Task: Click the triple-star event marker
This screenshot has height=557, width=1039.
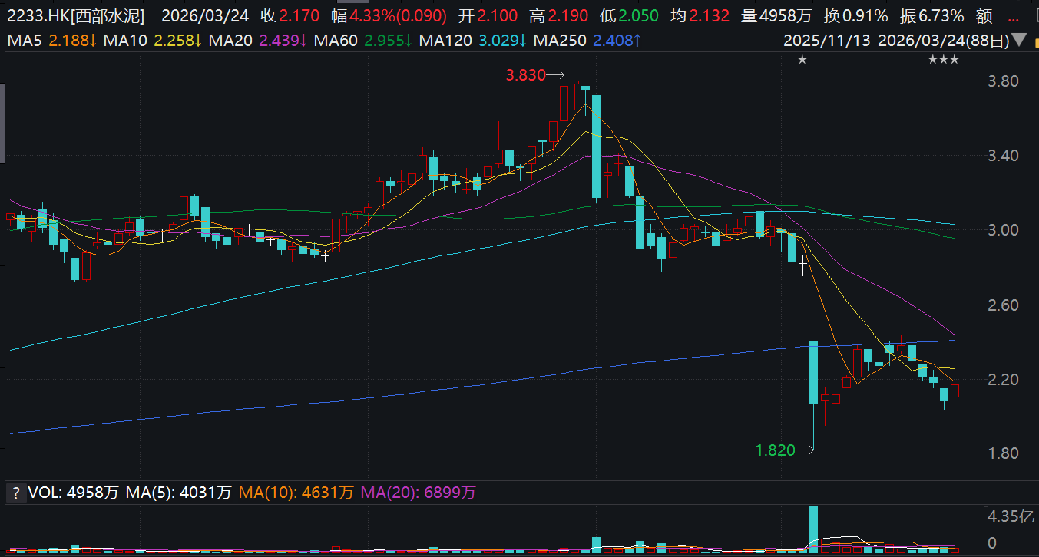Action: pos(943,60)
